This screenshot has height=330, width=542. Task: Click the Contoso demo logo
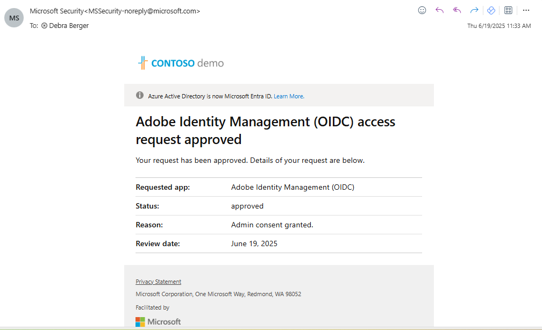[181, 63]
